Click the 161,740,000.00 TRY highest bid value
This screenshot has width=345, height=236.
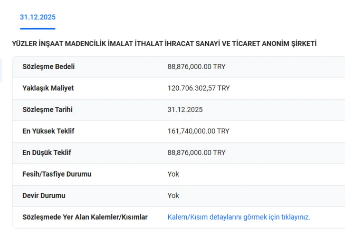(198, 131)
